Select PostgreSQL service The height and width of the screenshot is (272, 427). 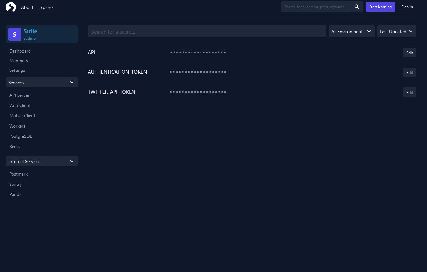tap(21, 136)
